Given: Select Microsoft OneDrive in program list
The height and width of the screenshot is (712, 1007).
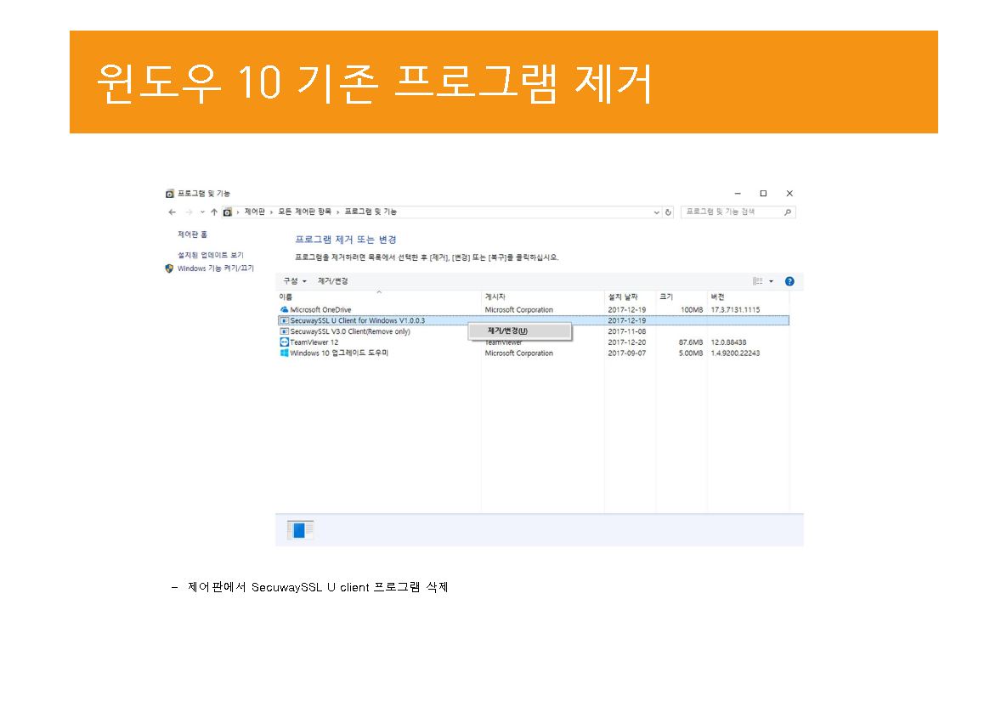Looking at the screenshot, I should pyautogui.click(x=320, y=310).
